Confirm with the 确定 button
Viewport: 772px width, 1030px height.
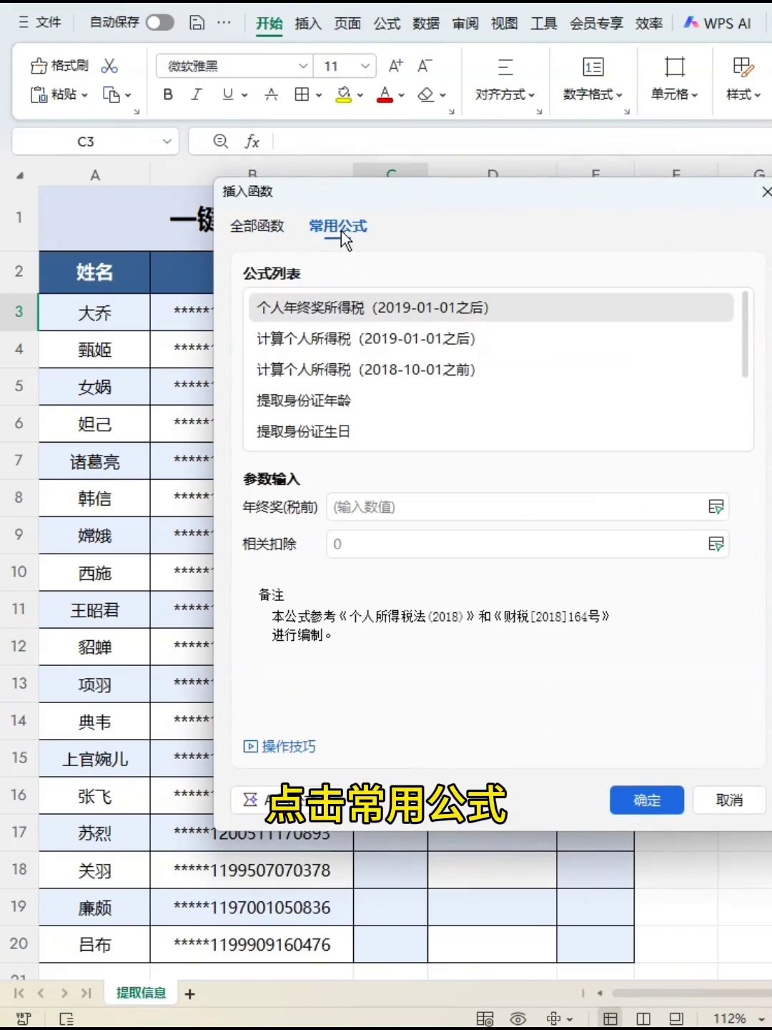tap(647, 800)
